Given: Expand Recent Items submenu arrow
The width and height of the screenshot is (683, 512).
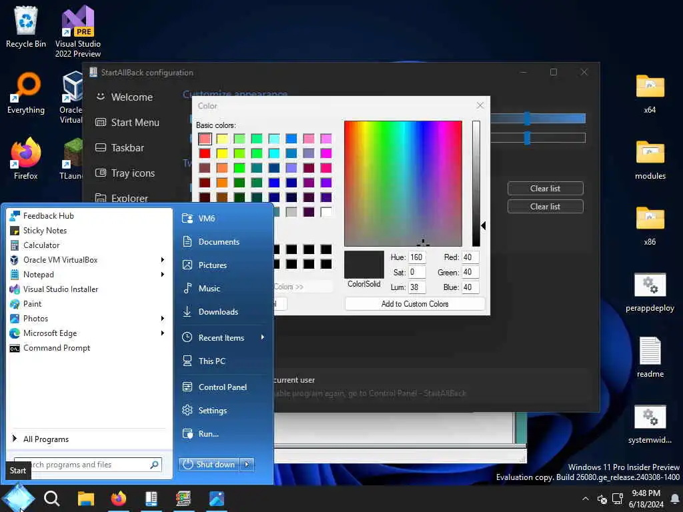Looking at the screenshot, I should click(263, 337).
